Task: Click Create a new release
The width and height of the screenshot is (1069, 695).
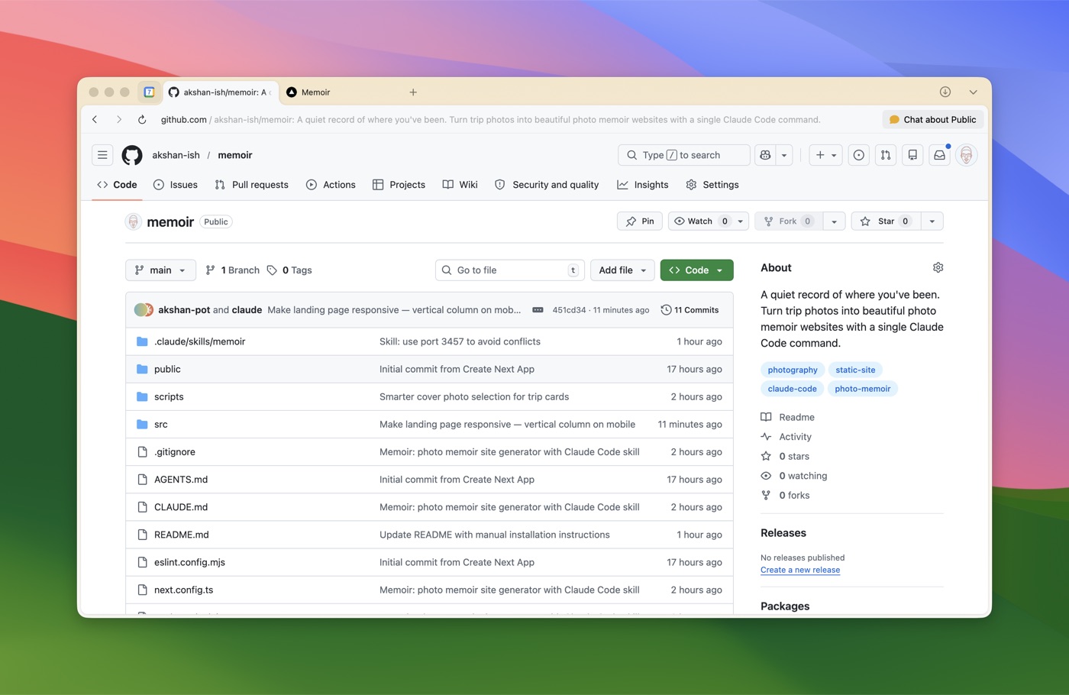Action: [800, 570]
